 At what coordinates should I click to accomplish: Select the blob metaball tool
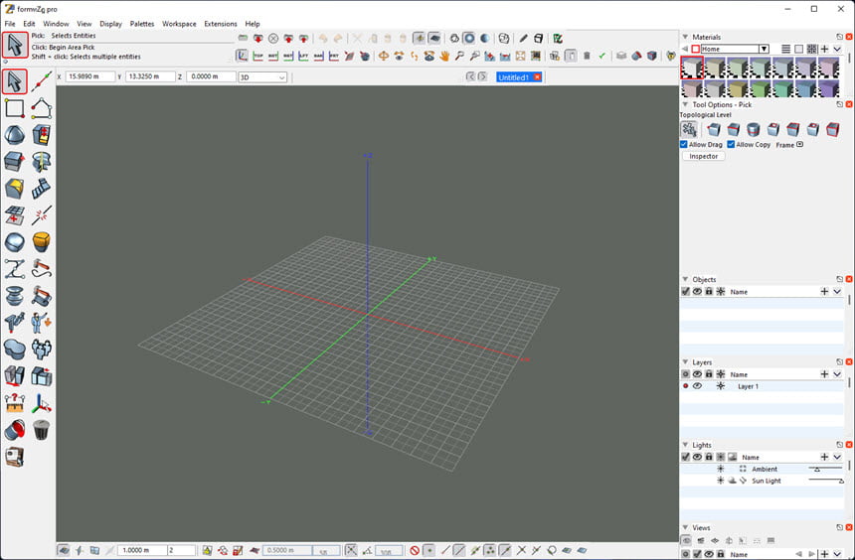pos(15,349)
